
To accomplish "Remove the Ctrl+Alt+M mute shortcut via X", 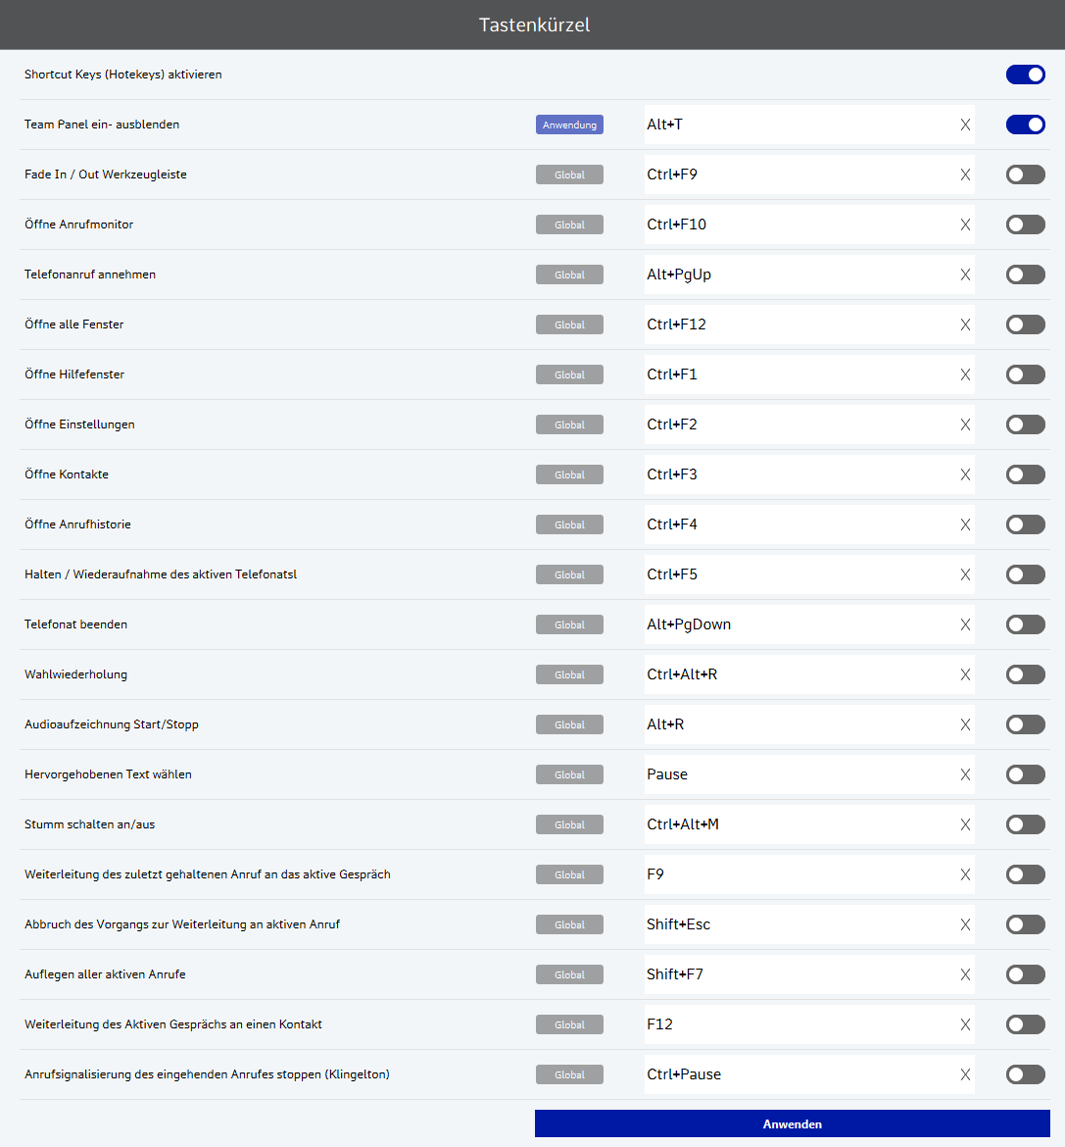I will coord(965,824).
